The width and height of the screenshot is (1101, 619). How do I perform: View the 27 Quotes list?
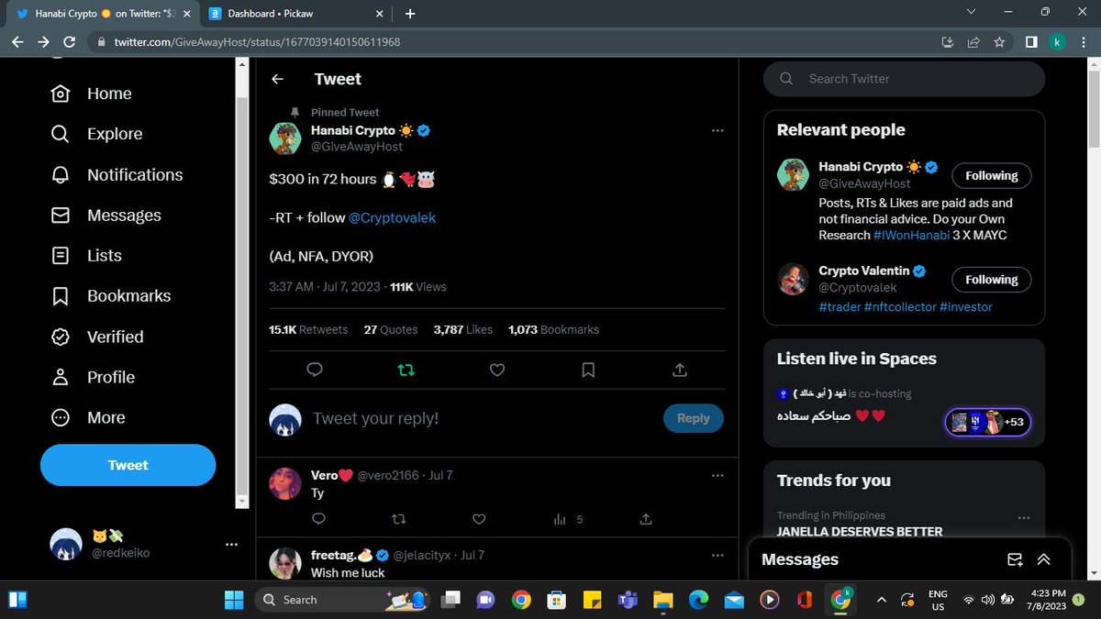[x=391, y=329]
